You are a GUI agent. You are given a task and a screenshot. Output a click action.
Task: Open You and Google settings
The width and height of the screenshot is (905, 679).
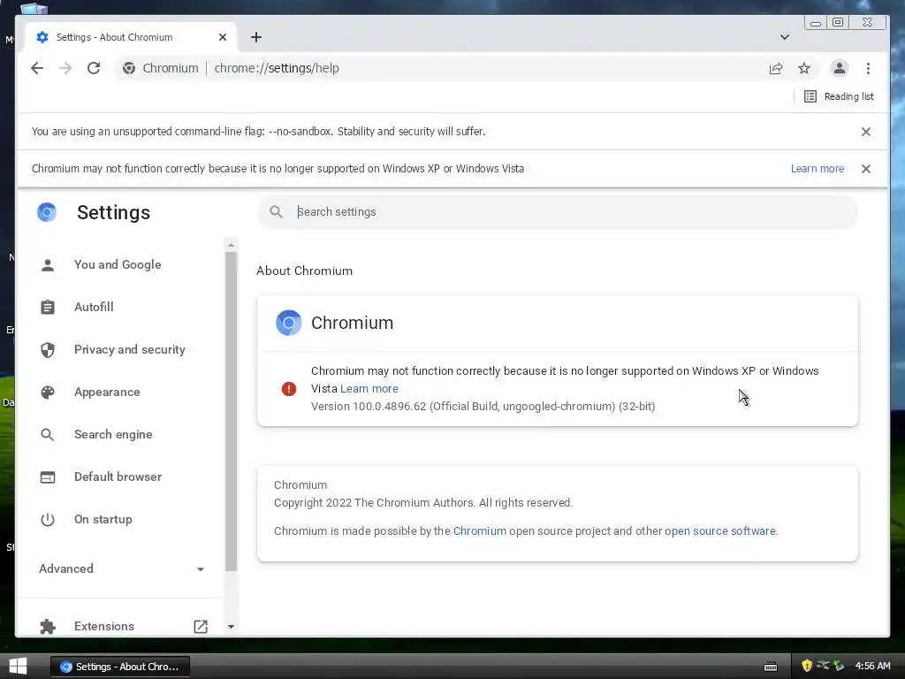[x=118, y=264]
